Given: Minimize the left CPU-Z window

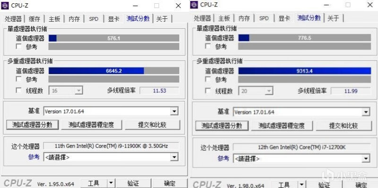Looking at the screenshot, I should pos(135,6).
